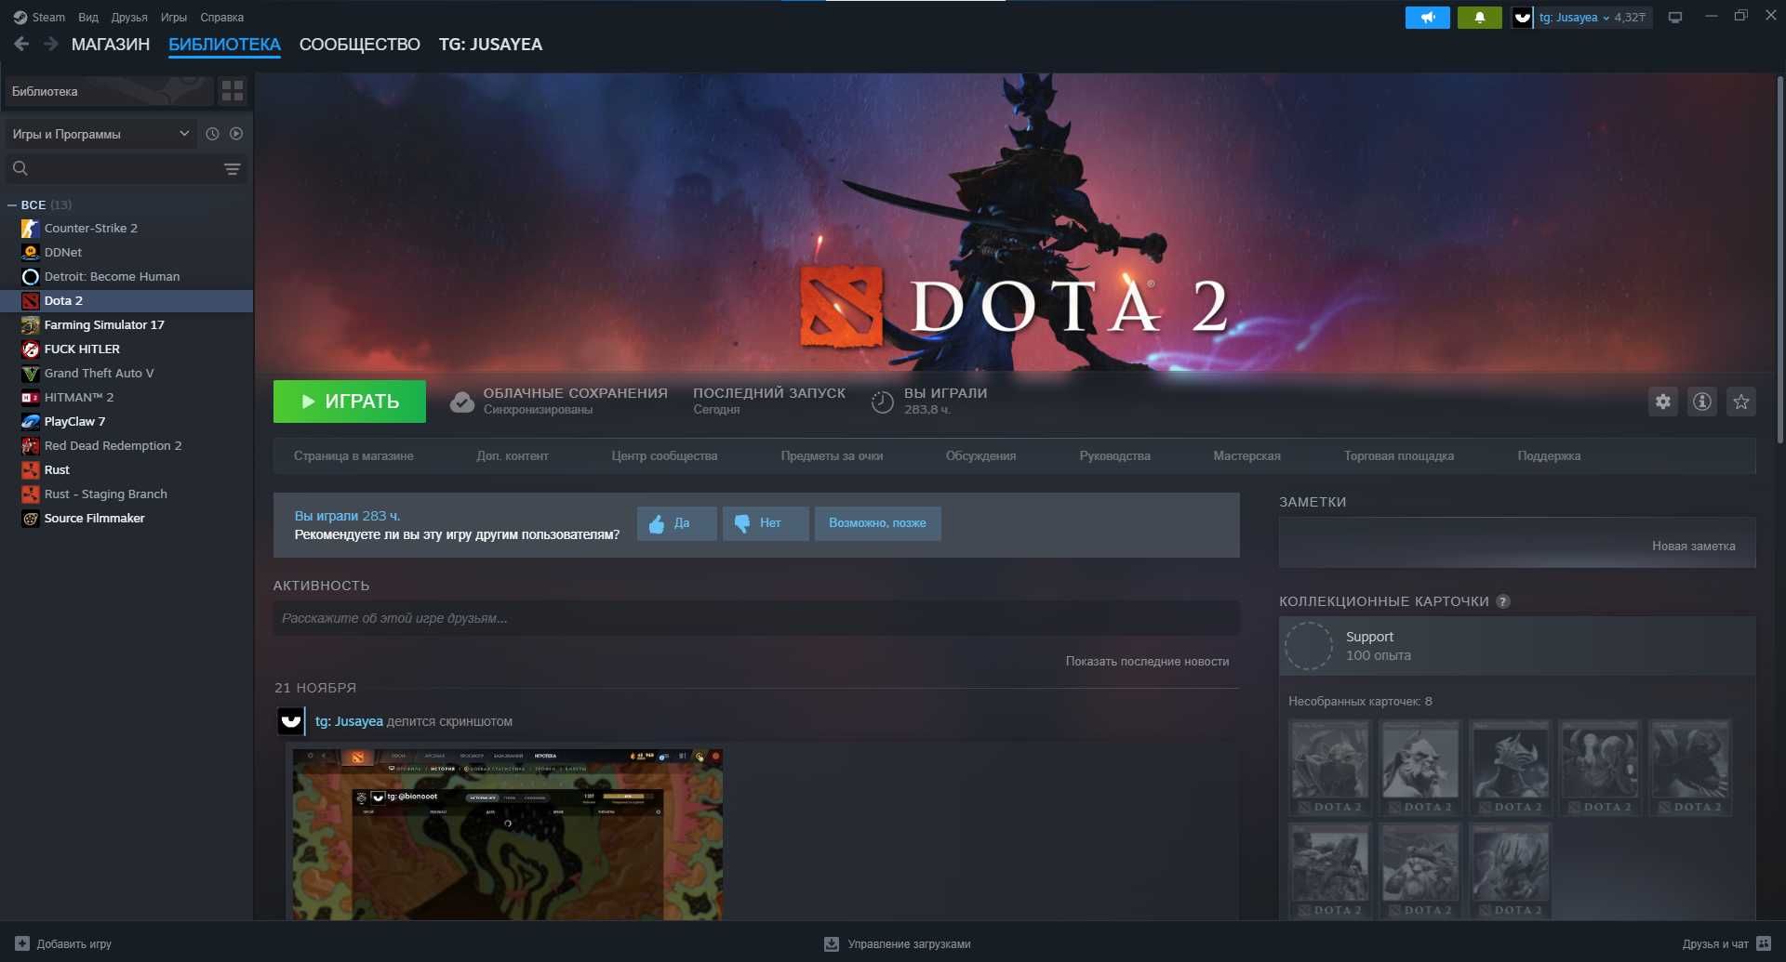The height and width of the screenshot is (962, 1786).
Task: Select Detroit: Become Human game
Action: (x=127, y=276)
